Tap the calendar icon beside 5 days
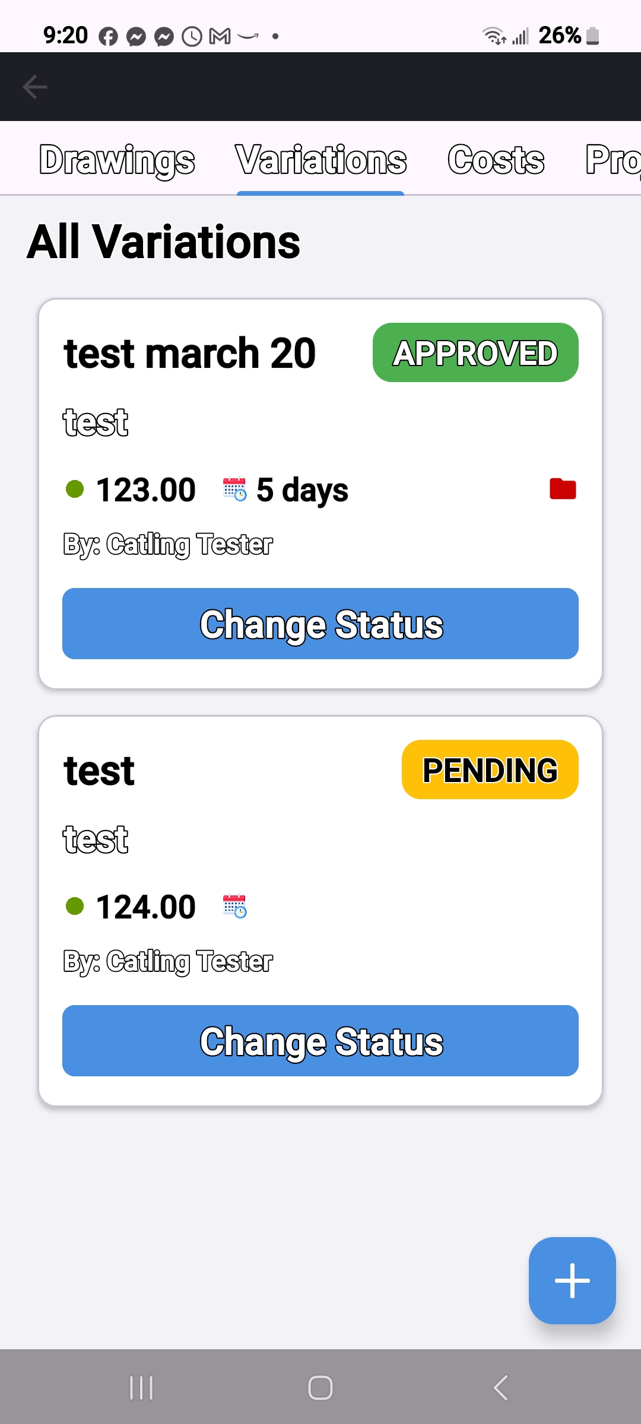The width and height of the screenshot is (641, 1424). 234,490
